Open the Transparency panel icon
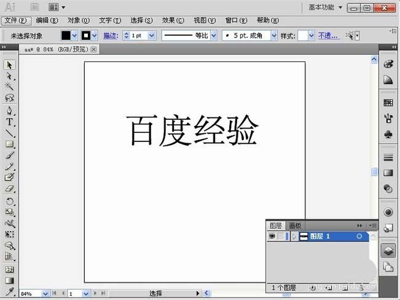 [x=388, y=189]
